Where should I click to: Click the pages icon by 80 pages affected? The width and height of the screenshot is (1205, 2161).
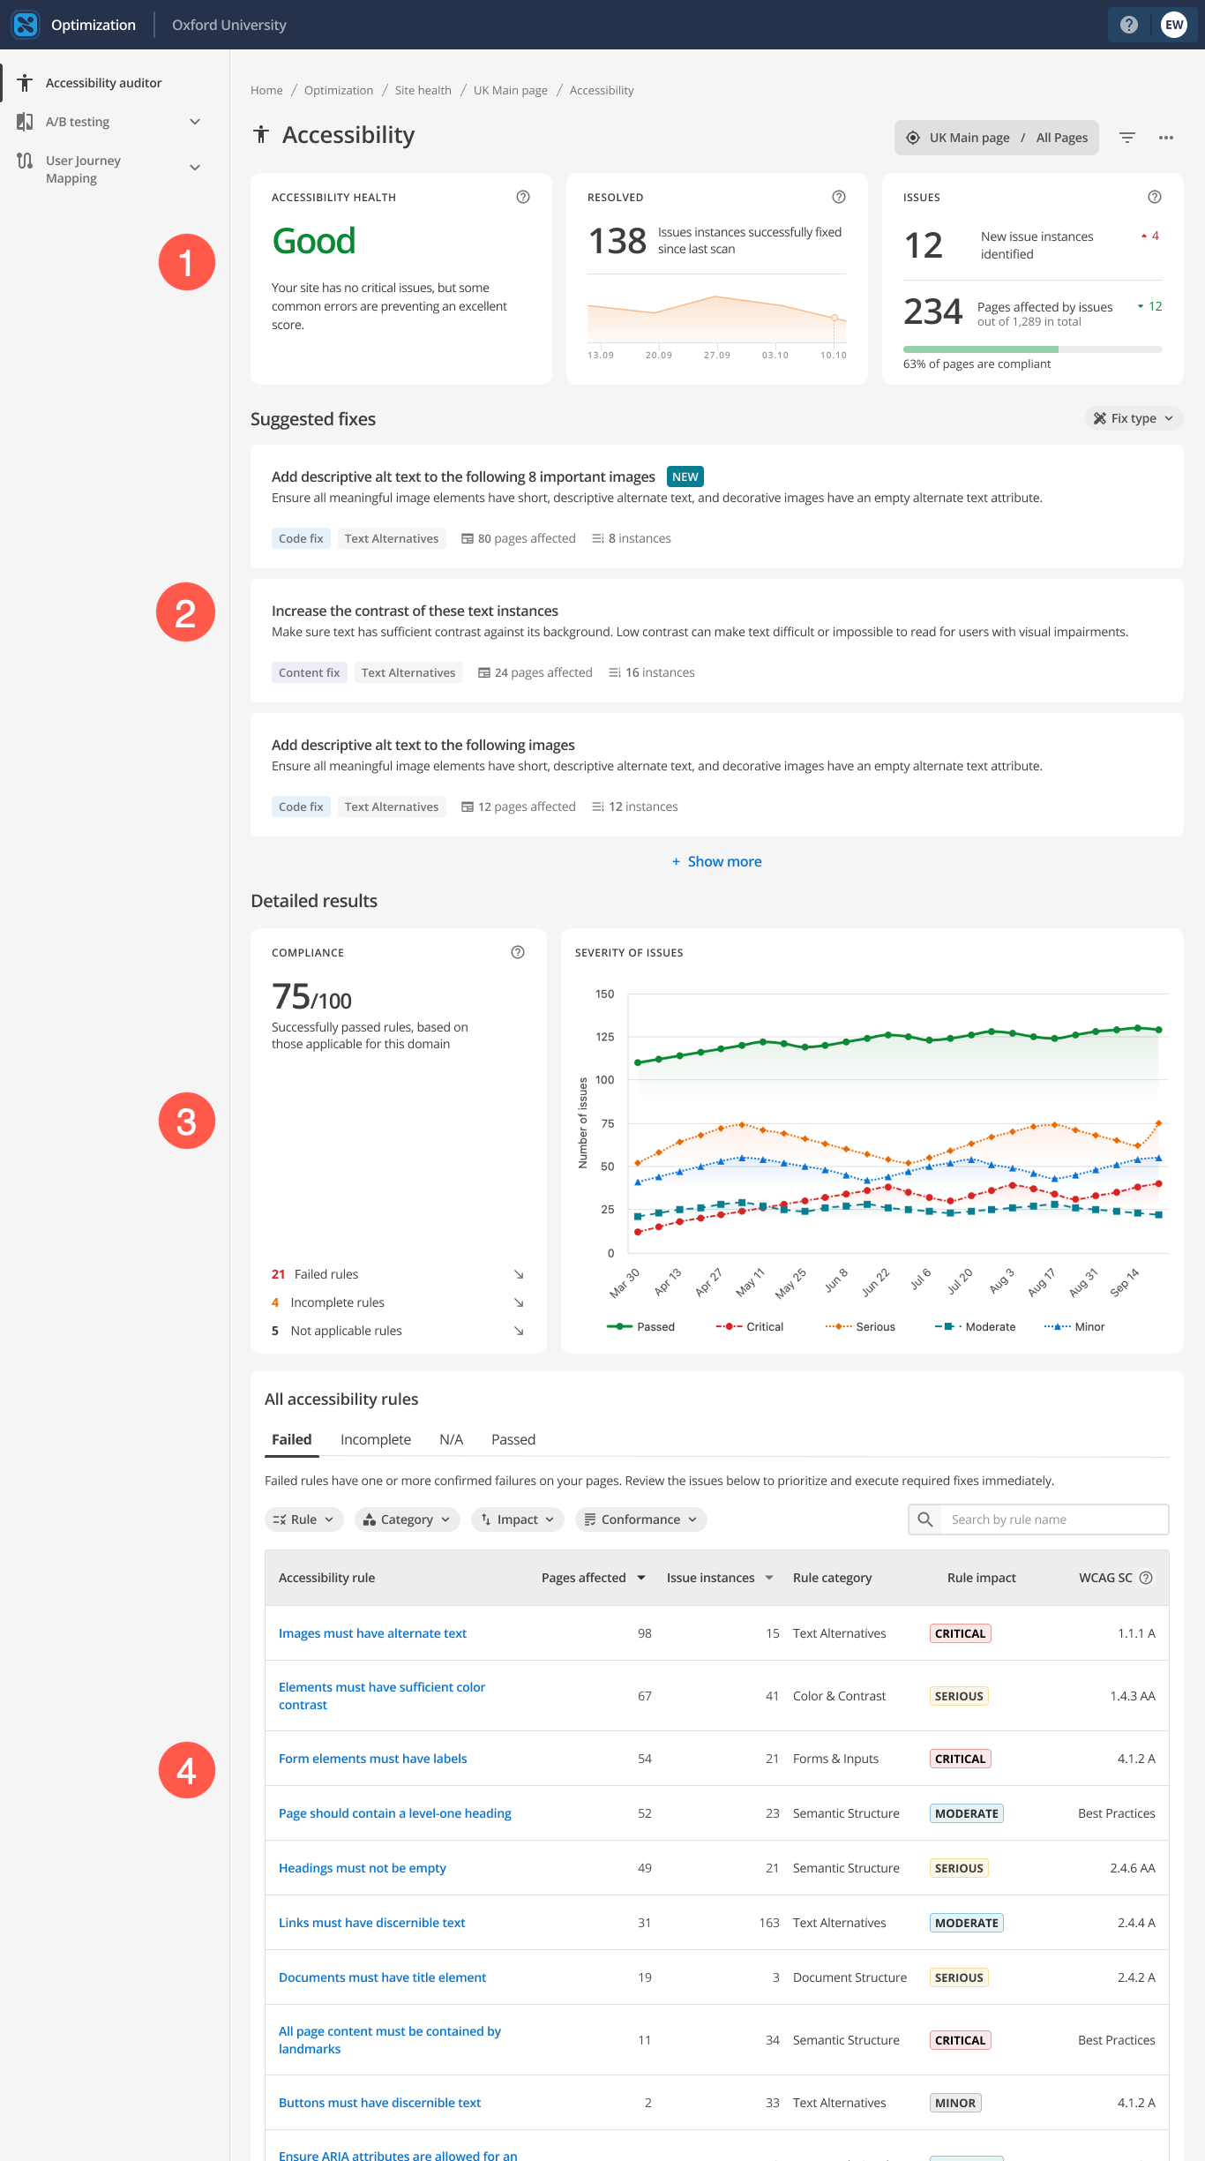click(468, 538)
